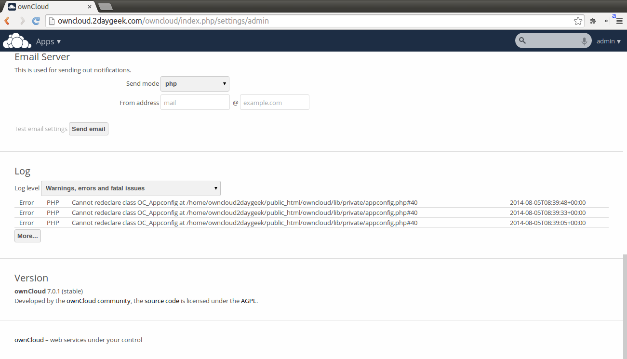This screenshot has width=627, height=359.
Task: Click the Send email button
Action: coord(89,129)
